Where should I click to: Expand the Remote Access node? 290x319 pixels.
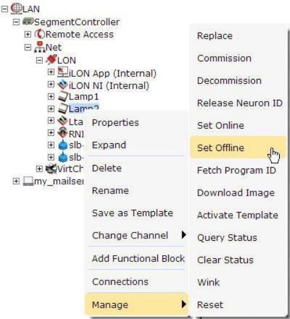pyautogui.click(x=28, y=34)
